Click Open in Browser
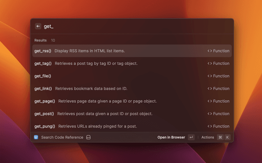 coord(171,137)
